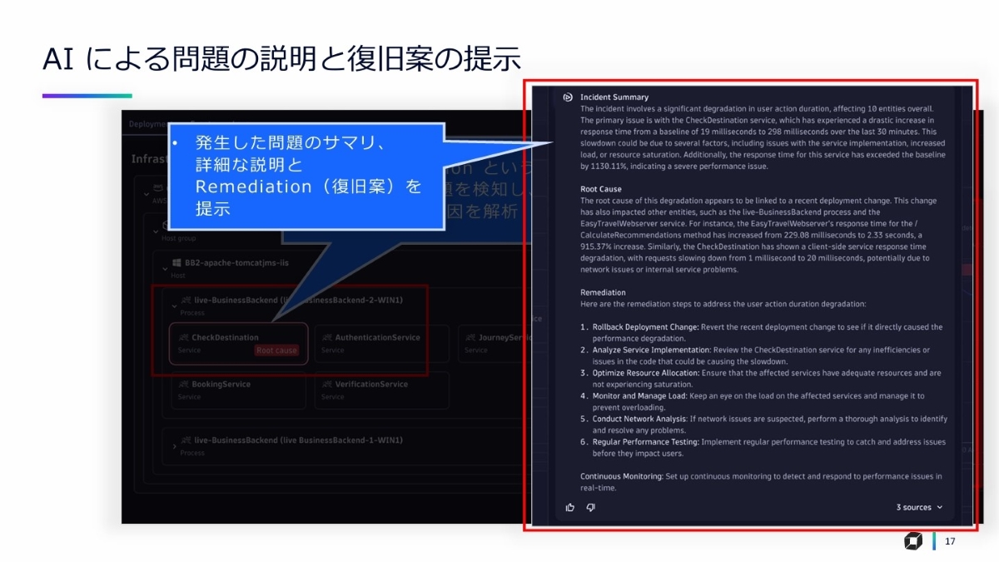Click the Conduct Network Analysis step

(x=763, y=425)
